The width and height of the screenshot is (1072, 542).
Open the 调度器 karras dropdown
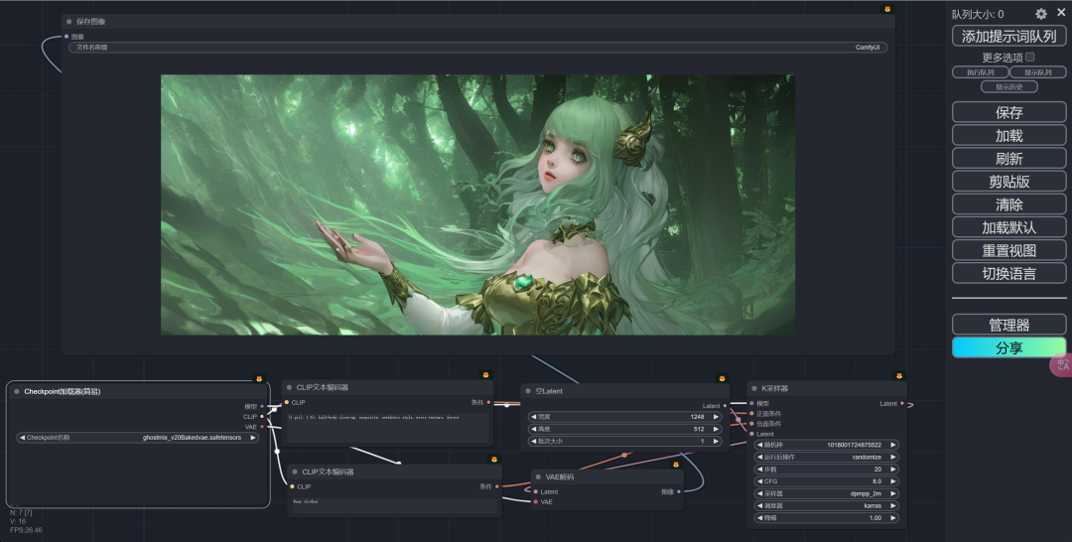tap(826, 506)
